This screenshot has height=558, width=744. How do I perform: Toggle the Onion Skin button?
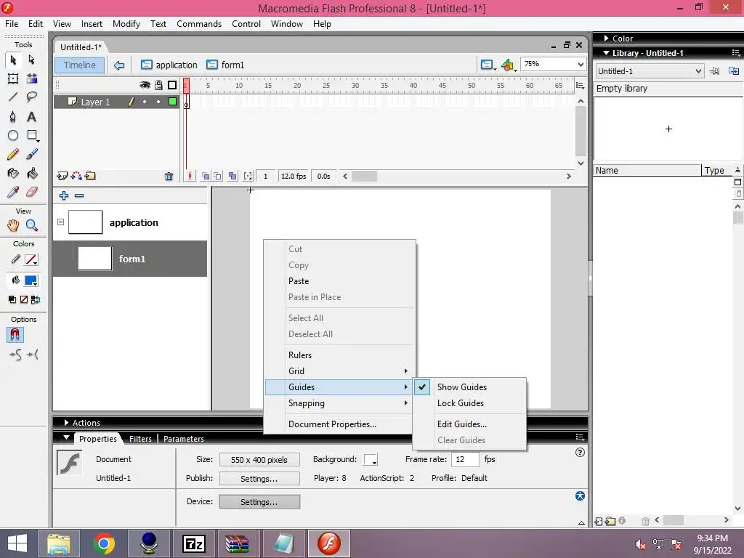click(x=206, y=176)
